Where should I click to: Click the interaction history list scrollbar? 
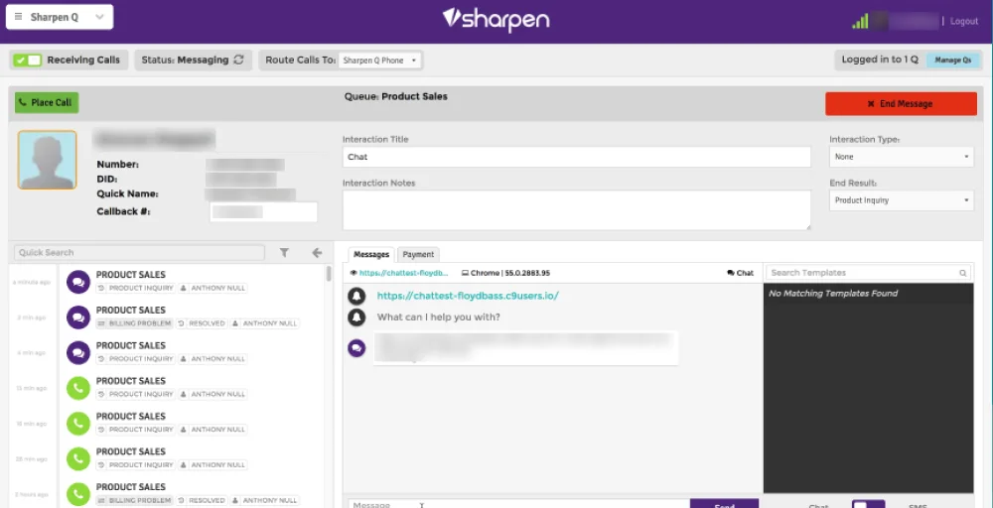[x=328, y=274]
